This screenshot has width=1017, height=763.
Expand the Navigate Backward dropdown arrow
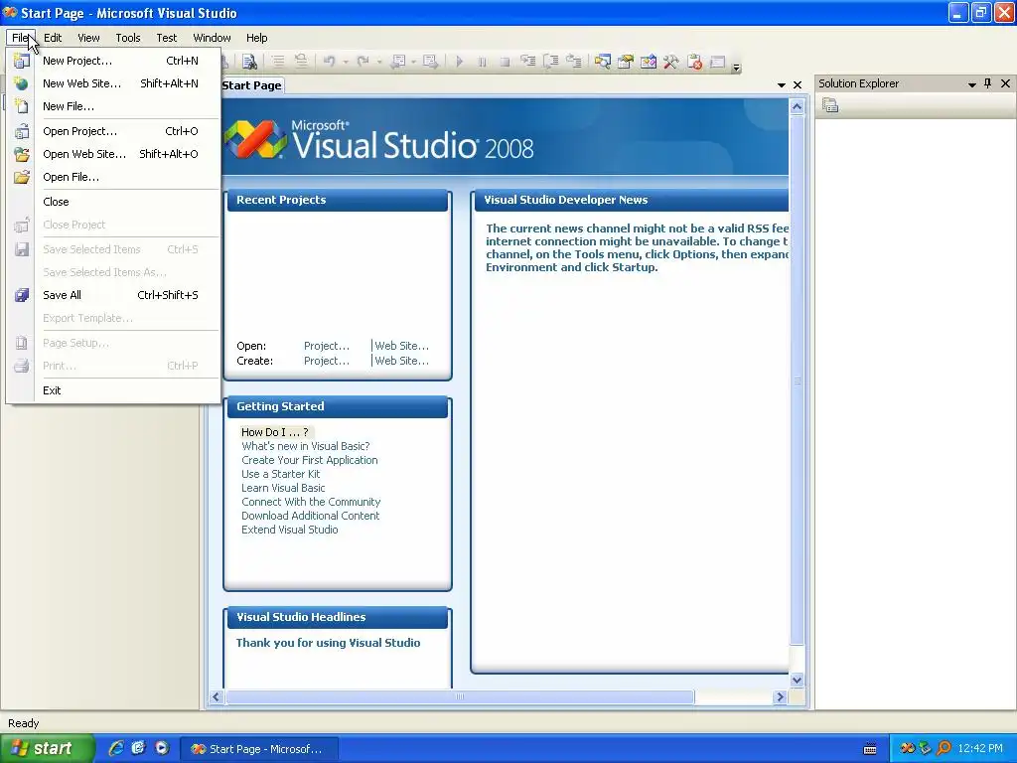pyautogui.click(x=412, y=63)
